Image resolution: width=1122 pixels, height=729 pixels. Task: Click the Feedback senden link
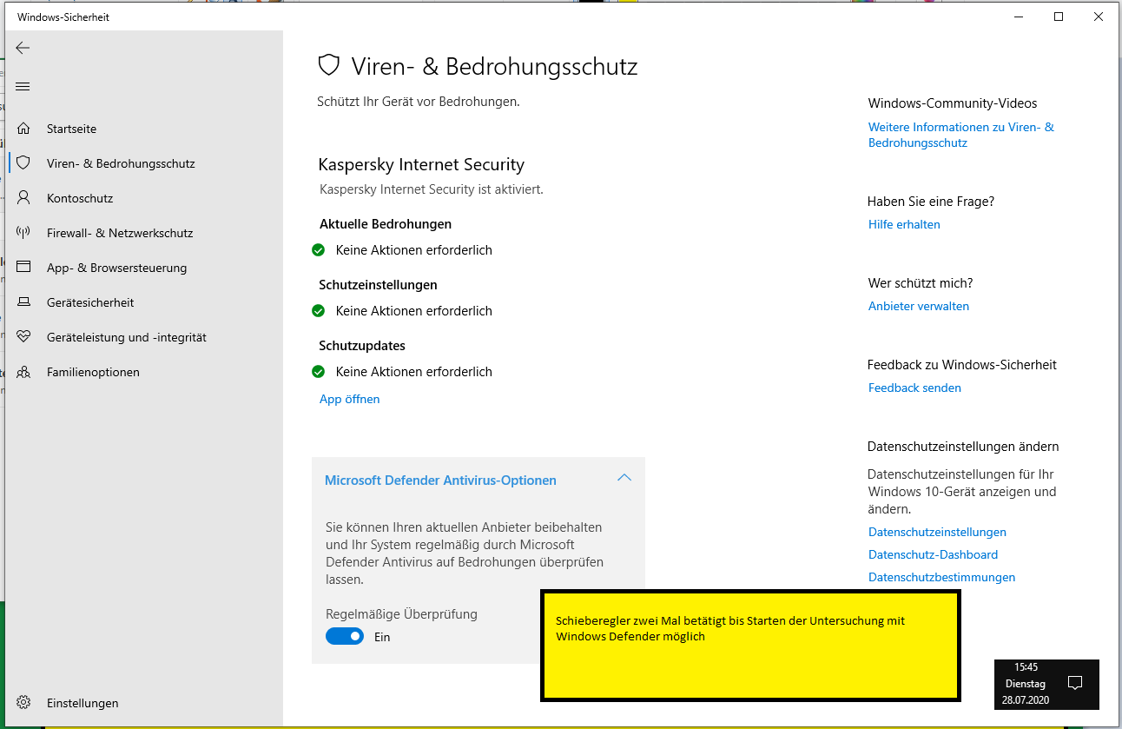pyautogui.click(x=914, y=388)
